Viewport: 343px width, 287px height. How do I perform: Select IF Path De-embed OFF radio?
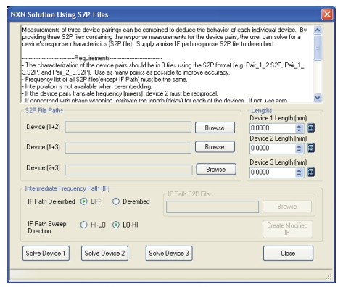[83, 201]
